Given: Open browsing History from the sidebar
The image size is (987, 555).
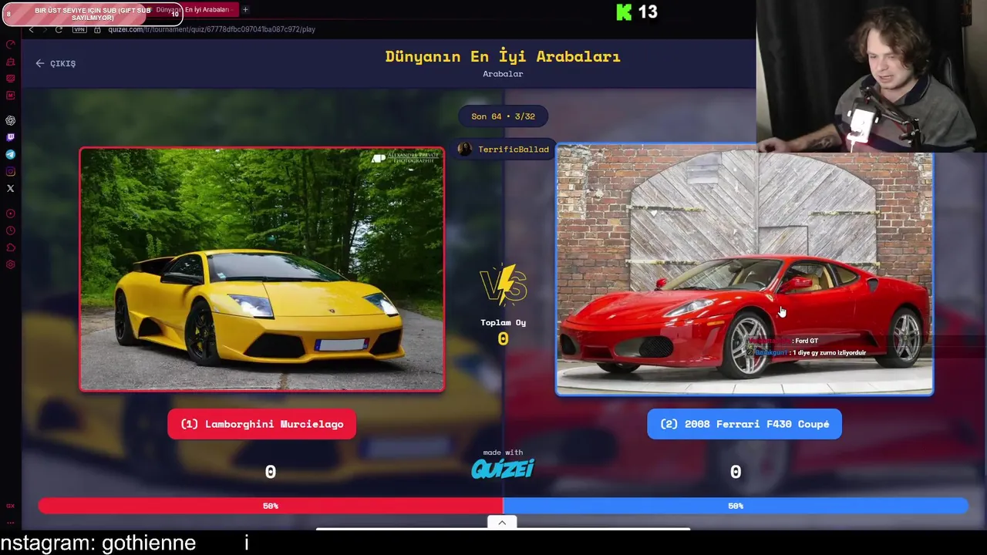Looking at the screenshot, I should 10,230.
